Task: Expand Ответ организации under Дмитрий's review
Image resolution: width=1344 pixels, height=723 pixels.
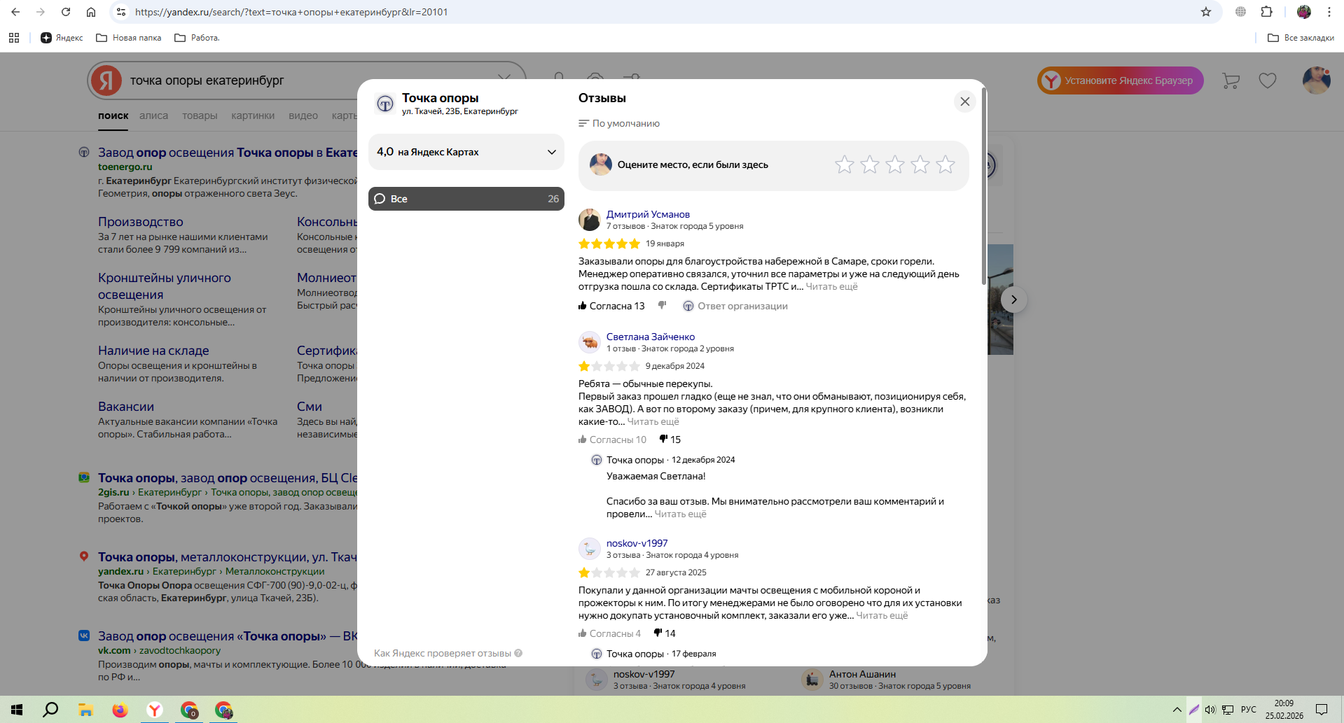Action: click(x=735, y=306)
